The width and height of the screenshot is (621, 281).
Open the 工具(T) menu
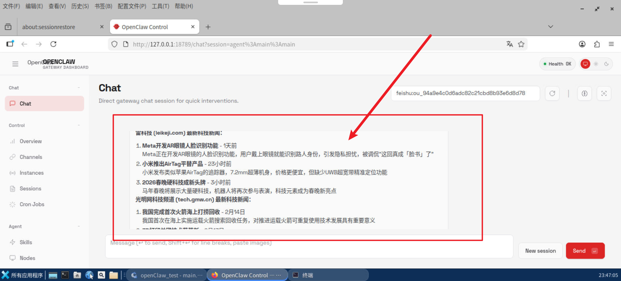pyautogui.click(x=160, y=6)
